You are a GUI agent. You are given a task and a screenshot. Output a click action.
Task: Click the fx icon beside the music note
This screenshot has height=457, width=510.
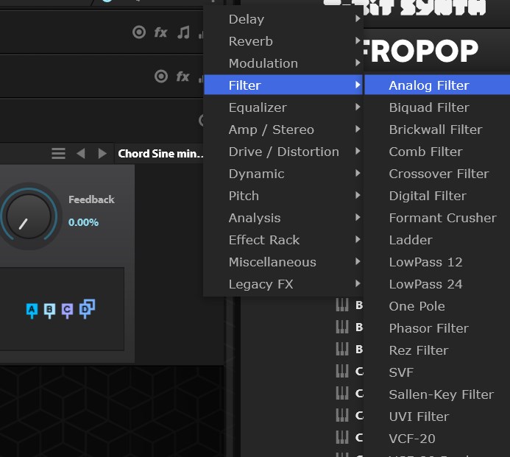pyautogui.click(x=160, y=32)
